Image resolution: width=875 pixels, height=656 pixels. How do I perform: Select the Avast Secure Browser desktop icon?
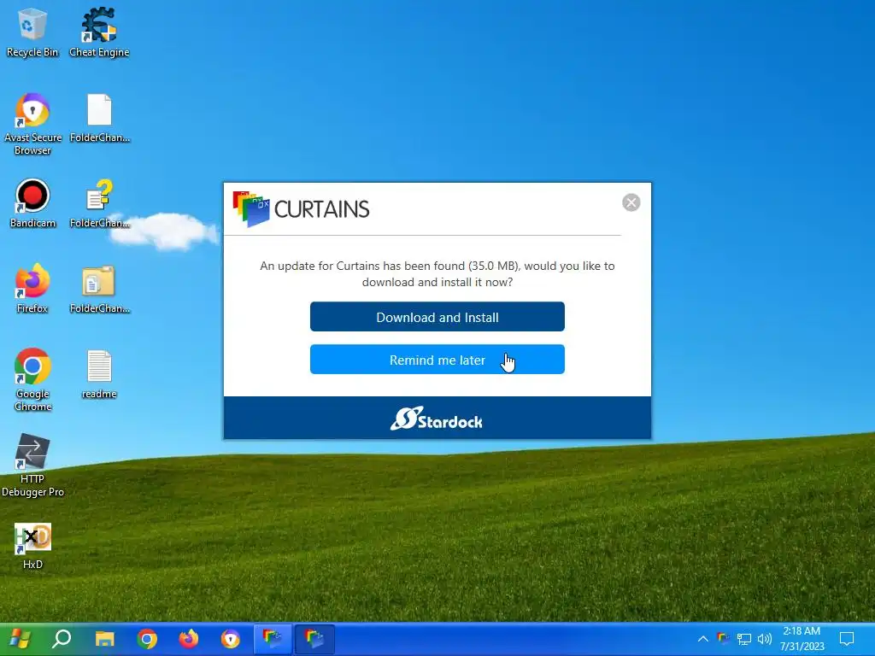(x=32, y=124)
